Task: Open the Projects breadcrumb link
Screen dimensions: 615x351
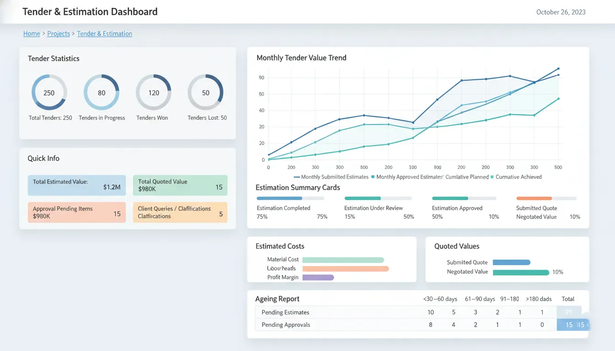Action: pos(59,34)
